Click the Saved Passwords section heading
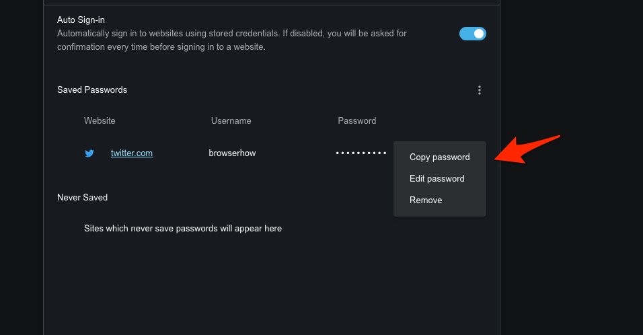 tap(92, 90)
